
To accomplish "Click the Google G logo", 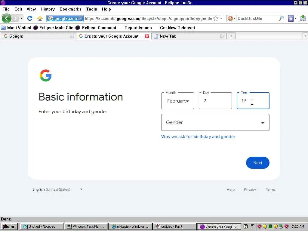I will point(46,75).
